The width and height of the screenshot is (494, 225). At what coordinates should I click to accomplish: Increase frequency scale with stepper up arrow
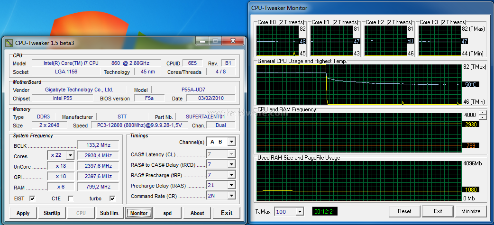point(483,113)
